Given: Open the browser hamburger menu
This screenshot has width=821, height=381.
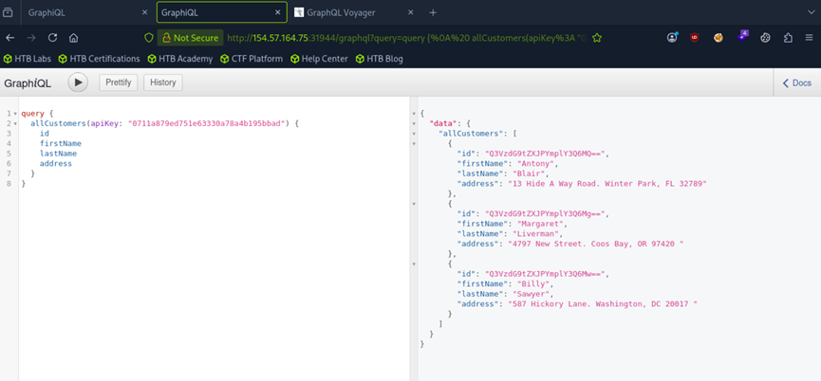Looking at the screenshot, I should pyautogui.click(x=810, y=38).
